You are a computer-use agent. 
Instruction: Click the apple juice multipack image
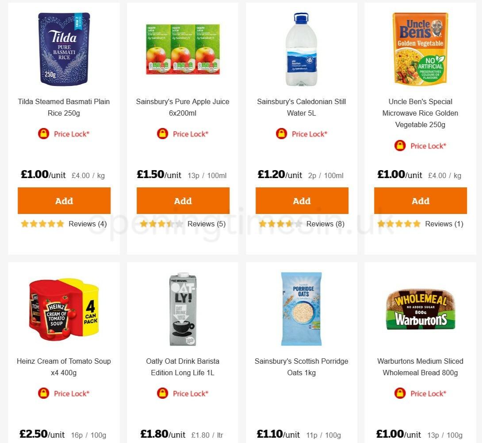point(183,49)
